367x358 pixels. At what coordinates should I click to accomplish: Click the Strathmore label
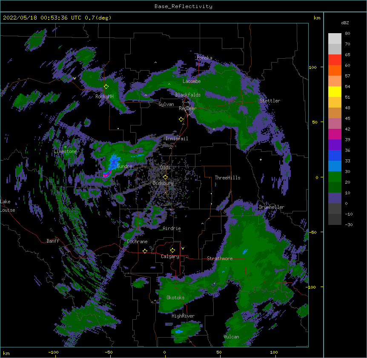220,259
